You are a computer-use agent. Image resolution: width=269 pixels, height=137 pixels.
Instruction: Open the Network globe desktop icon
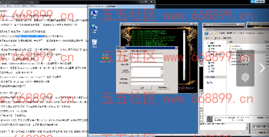tap(94, 28)
